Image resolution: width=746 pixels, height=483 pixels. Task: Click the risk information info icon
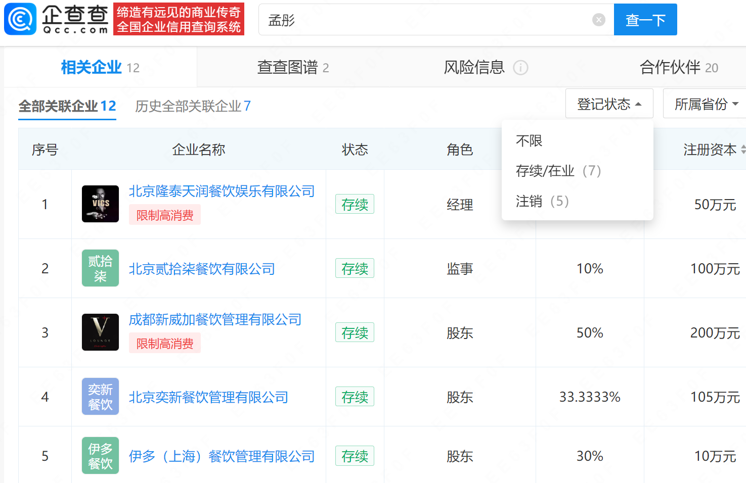520,68
